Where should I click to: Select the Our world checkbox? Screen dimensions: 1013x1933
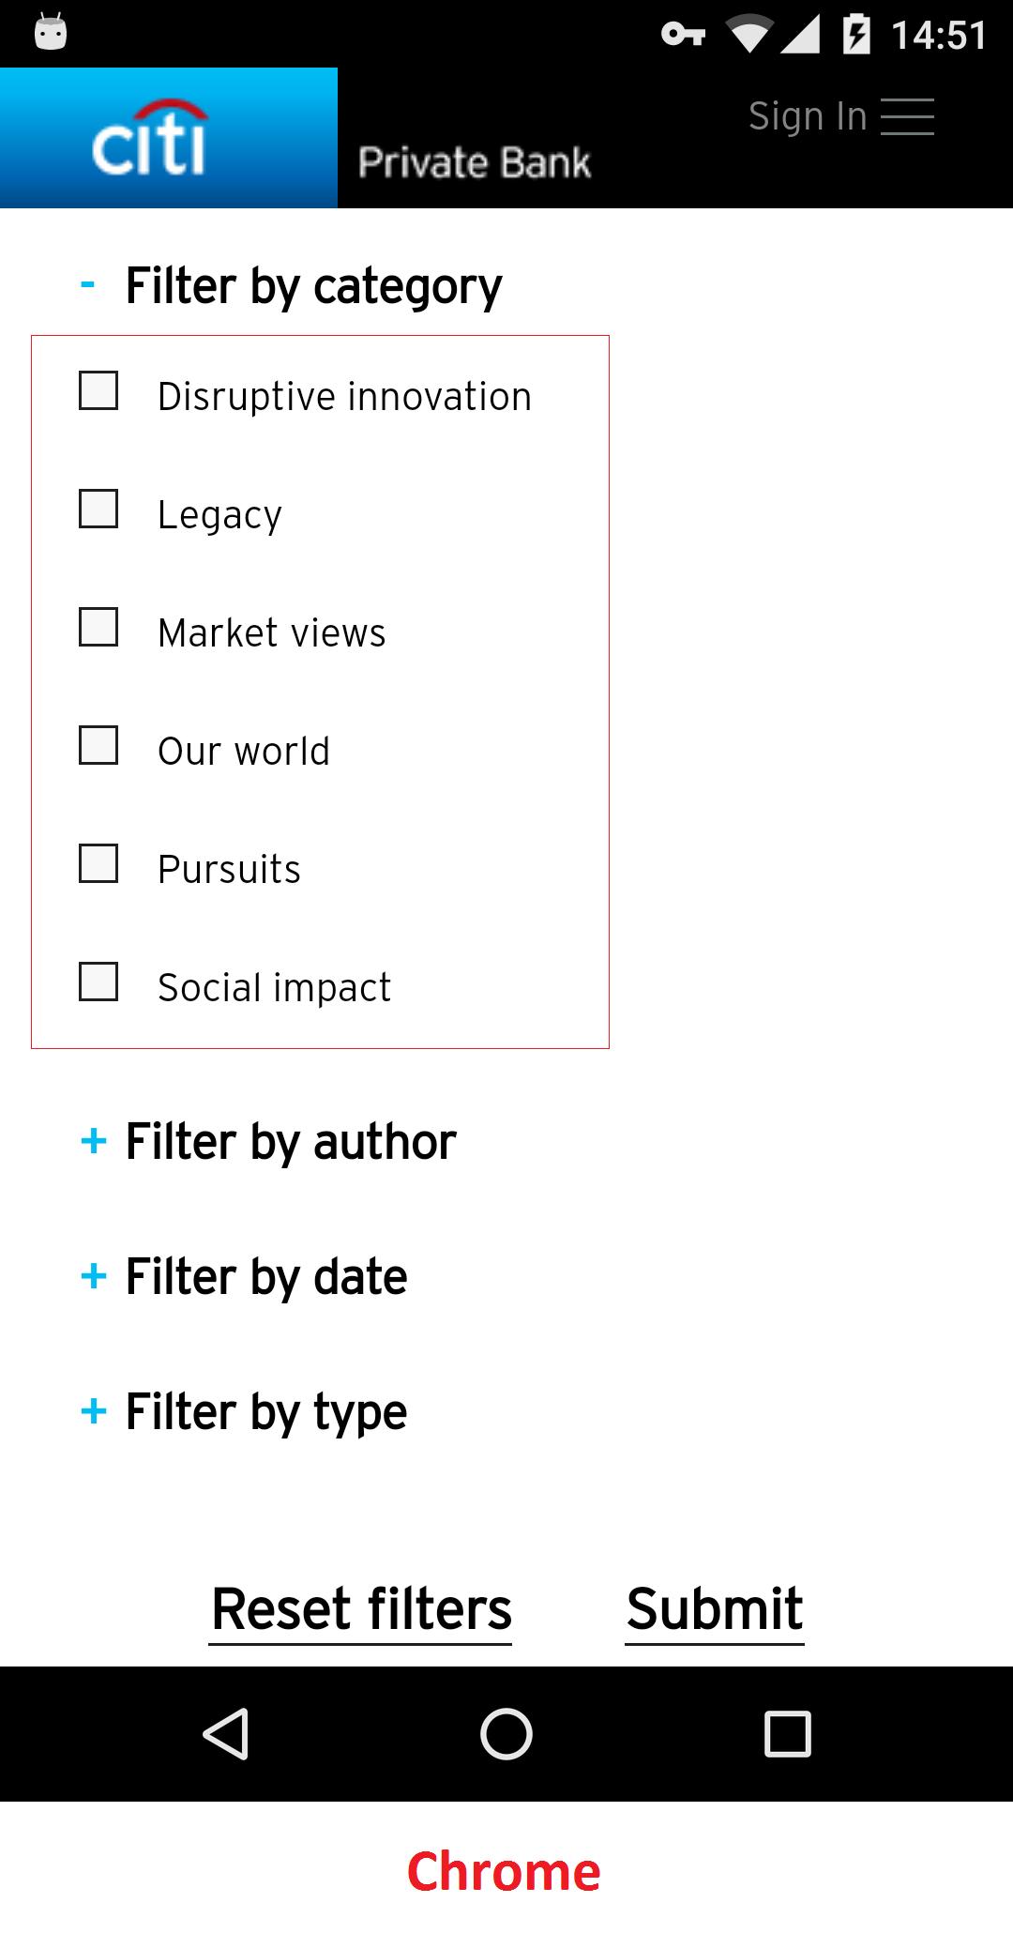pos(98,746)
